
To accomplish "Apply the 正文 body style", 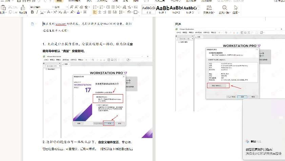I will 148,9.
